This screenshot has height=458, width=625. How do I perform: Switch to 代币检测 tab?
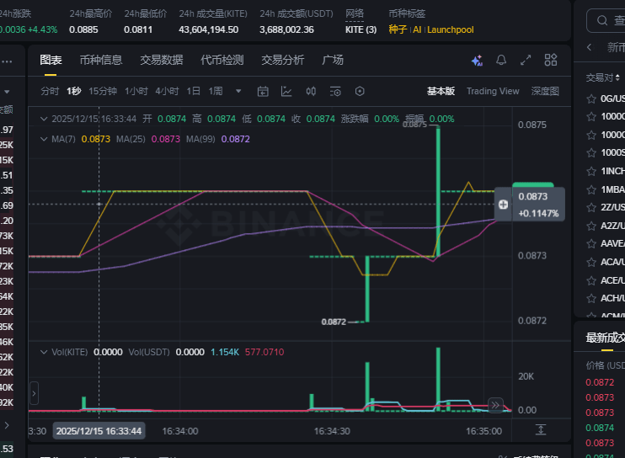tap(222, 60)
